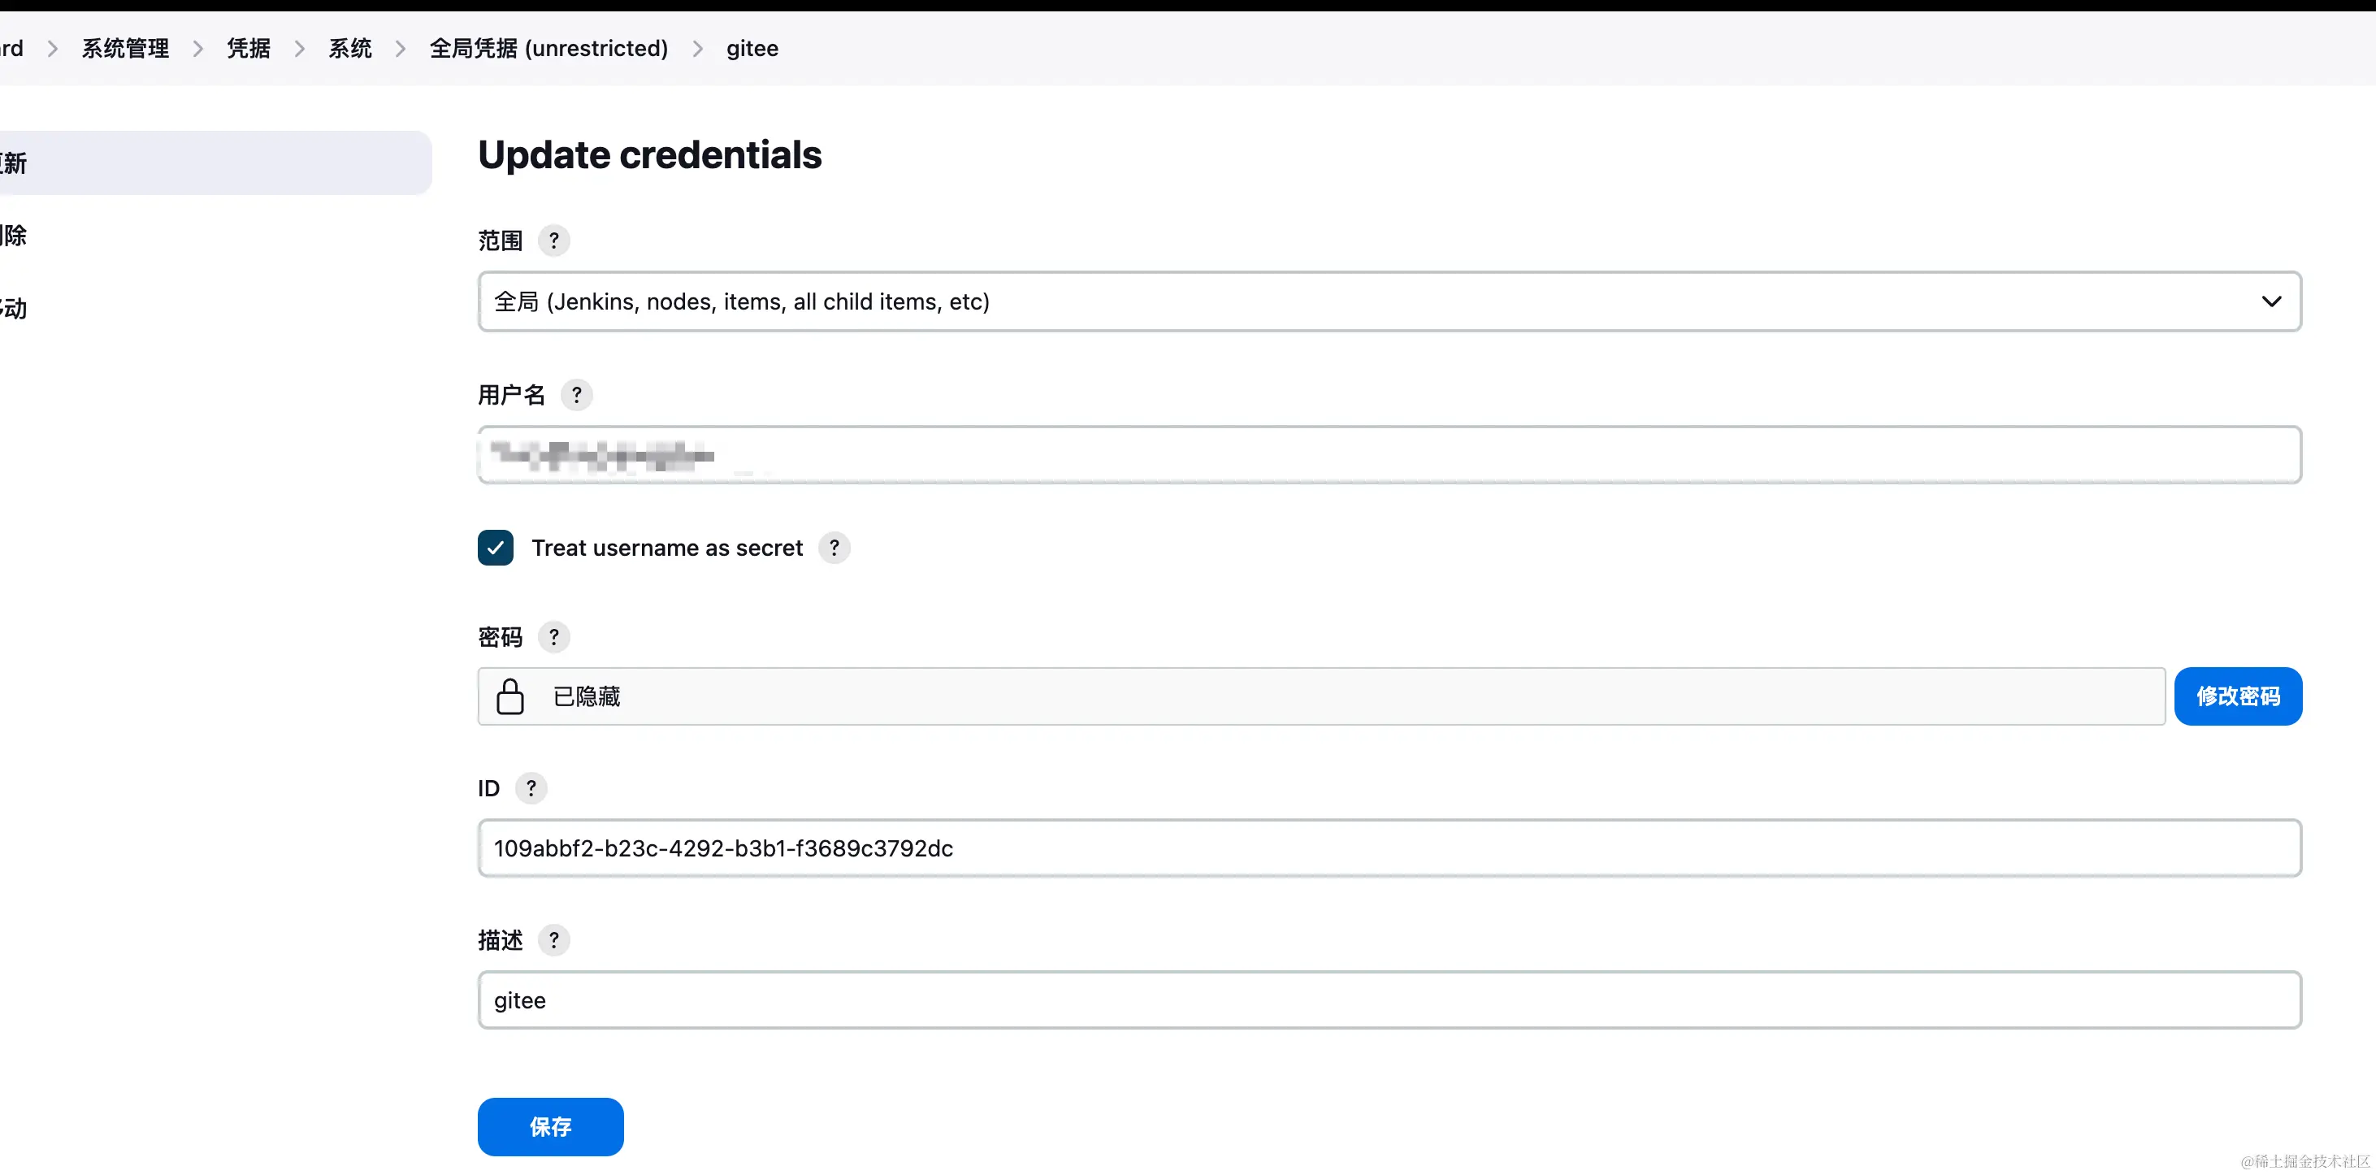This screenshot has width=2376, height=1175.
Task: Click breadcrumb chevron after 系统管理
Action: pos(197,49)
